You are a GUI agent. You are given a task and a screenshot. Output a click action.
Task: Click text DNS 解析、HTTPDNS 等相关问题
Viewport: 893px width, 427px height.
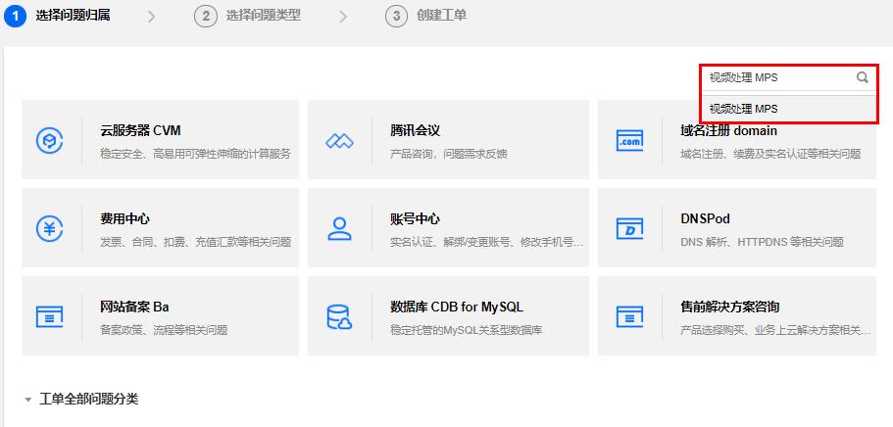click(x=762, y=242)
